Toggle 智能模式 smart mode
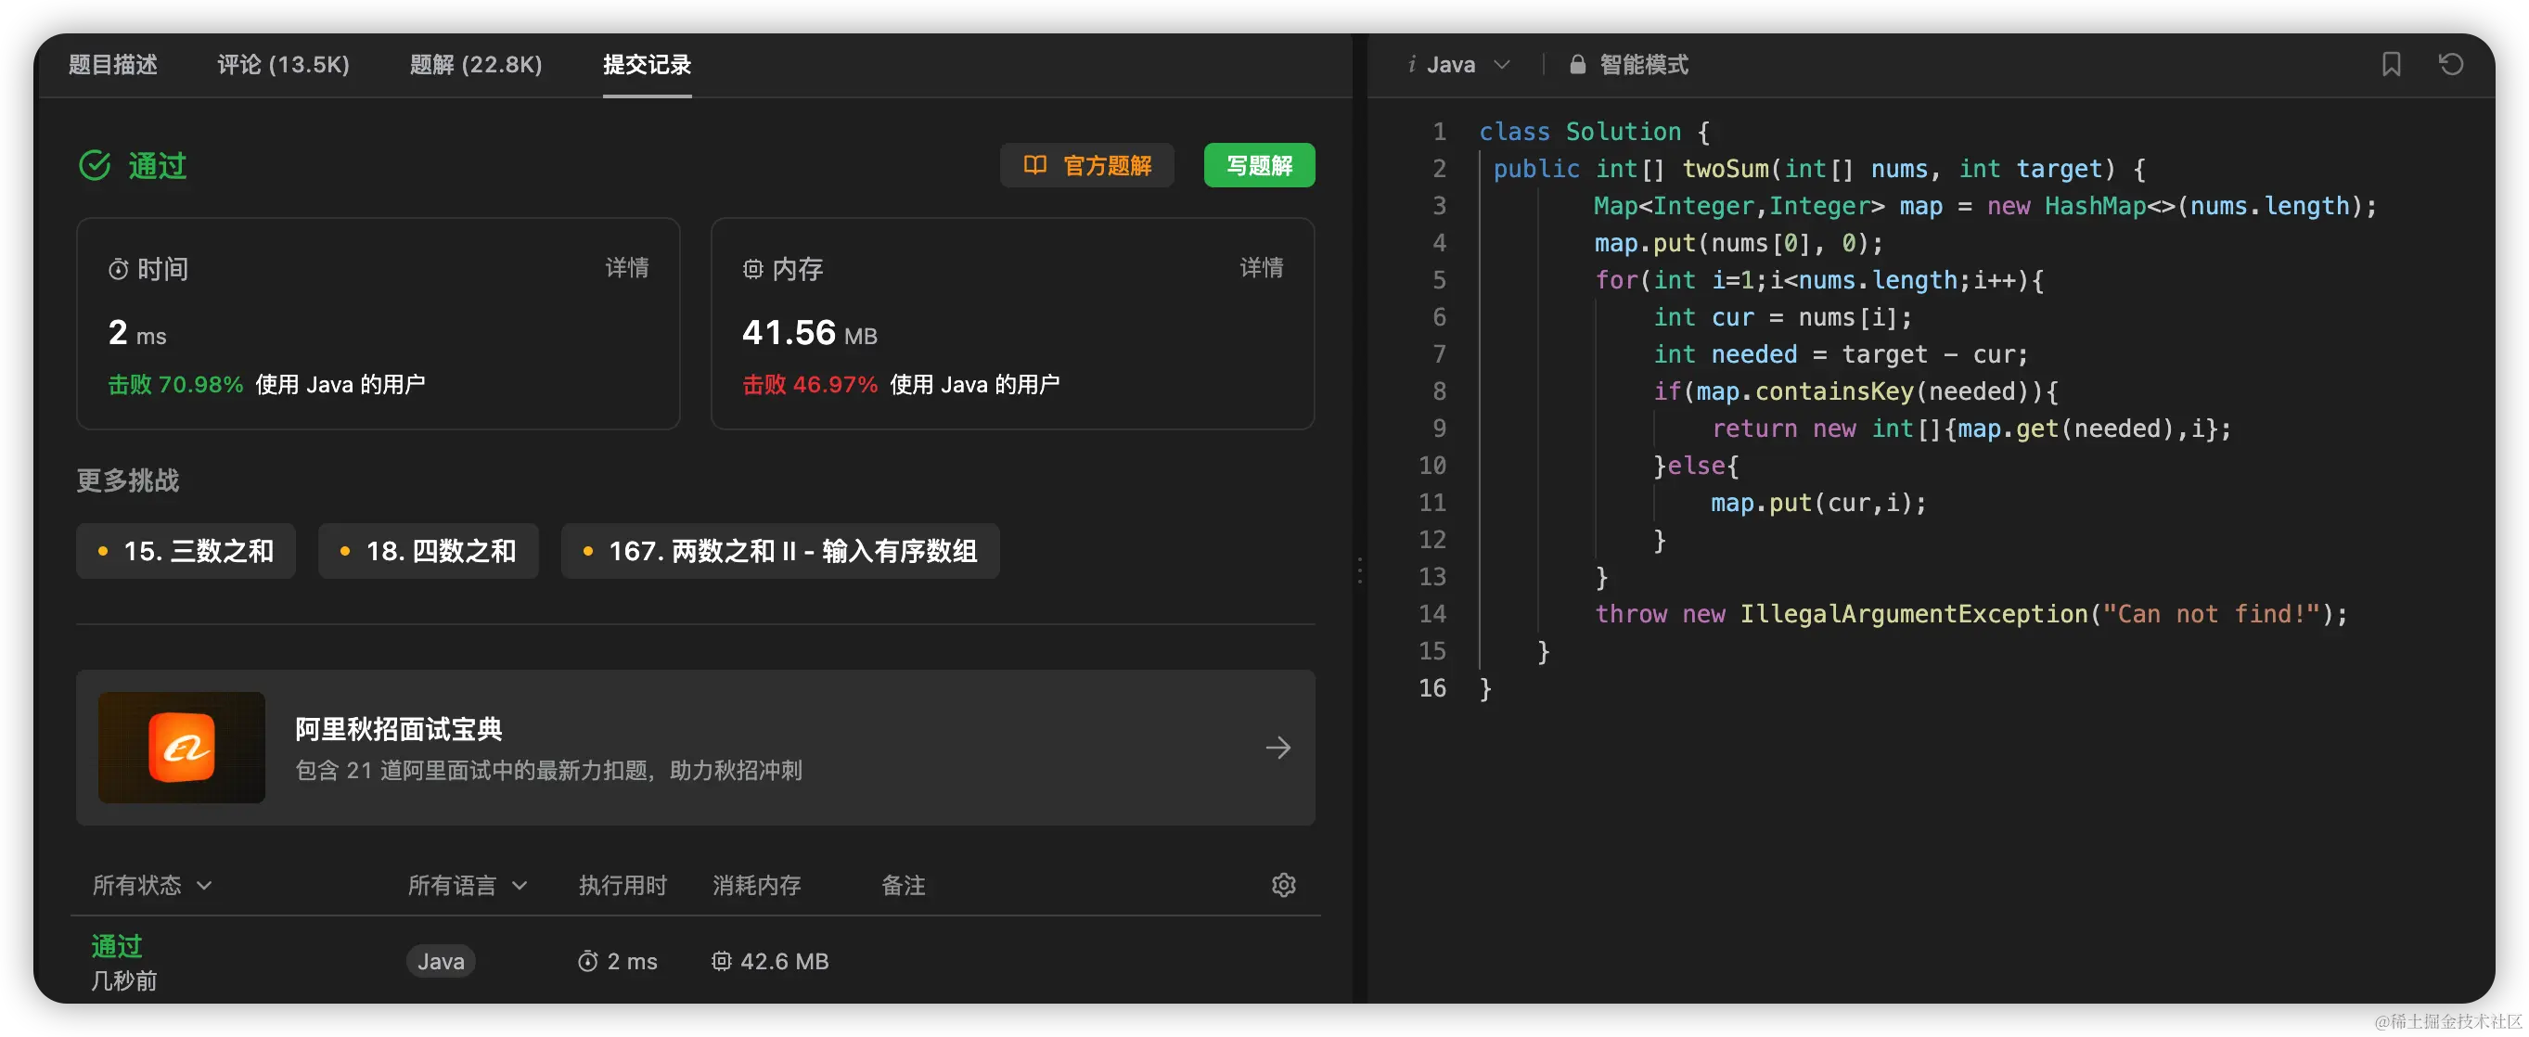 1643,65
